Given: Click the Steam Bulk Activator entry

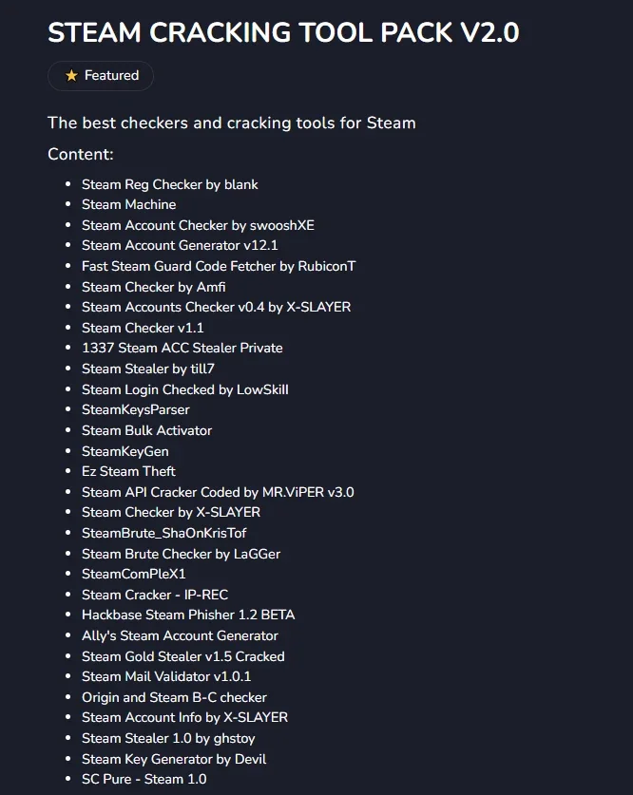Looking at the screenshot, I should pos(147,430).
